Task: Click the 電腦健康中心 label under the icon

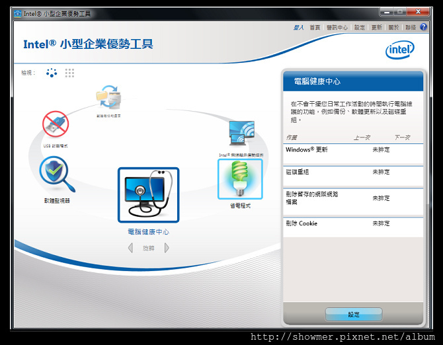Action: point(148,232)
